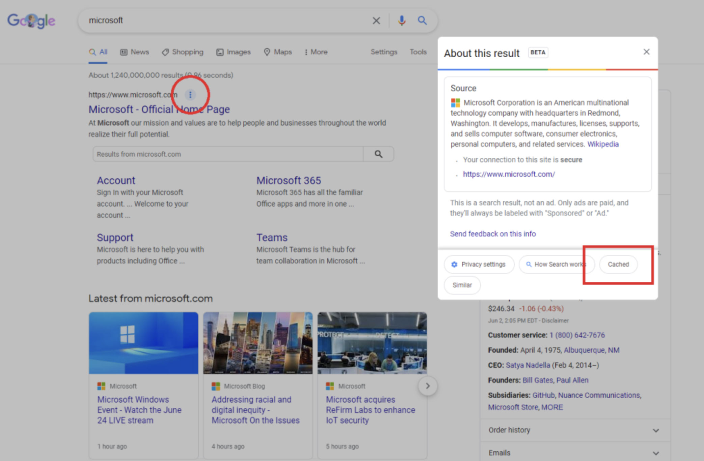Image resolution: width=704 pixels, height=461 pixels.
Task: Switch to the Images tab
Action: 234,52
